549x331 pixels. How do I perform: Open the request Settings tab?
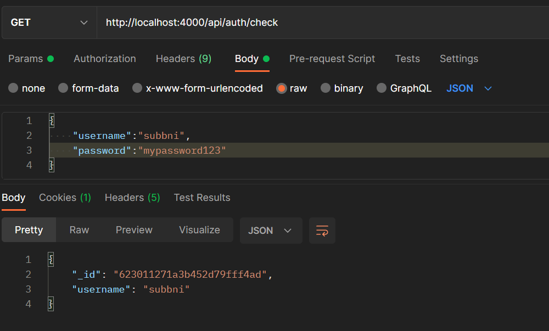tap(458, 59)
